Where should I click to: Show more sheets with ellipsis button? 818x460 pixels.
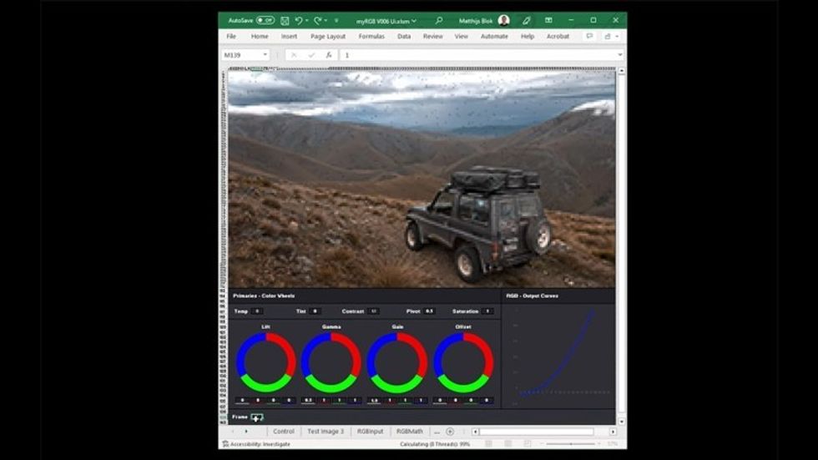pos(437,432)
